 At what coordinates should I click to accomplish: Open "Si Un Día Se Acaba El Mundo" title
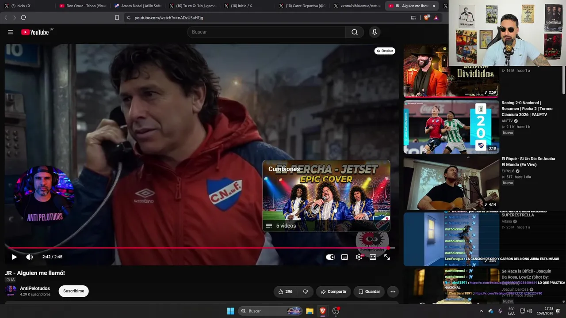pyautogui.click(x=528, y=162)
